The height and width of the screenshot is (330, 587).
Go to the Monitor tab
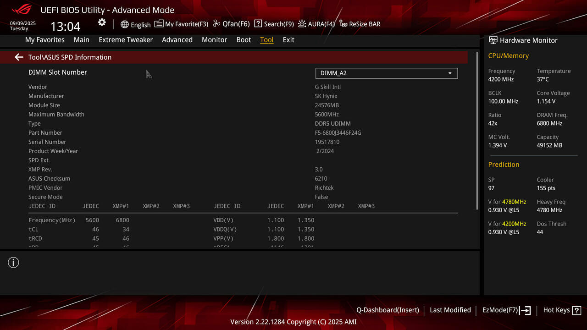click(x=214, y=40)
